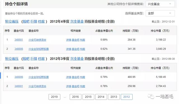
Task: Click the 3,840.29 market value cell
Action: [161, 49]
